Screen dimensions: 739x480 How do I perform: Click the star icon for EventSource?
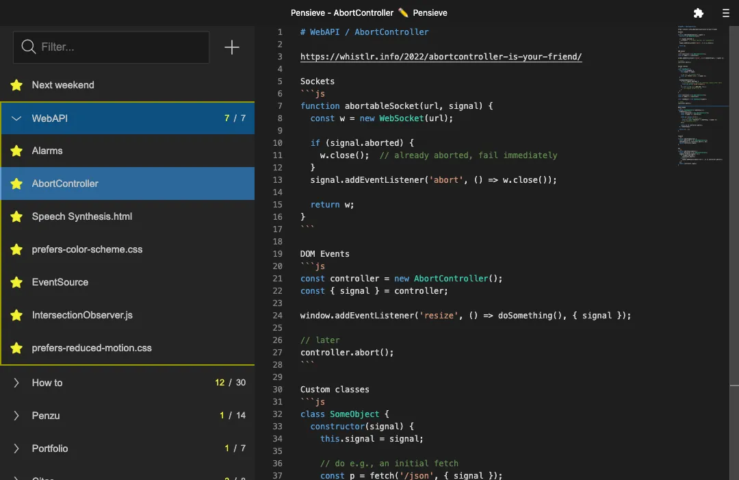coord(16,282)
